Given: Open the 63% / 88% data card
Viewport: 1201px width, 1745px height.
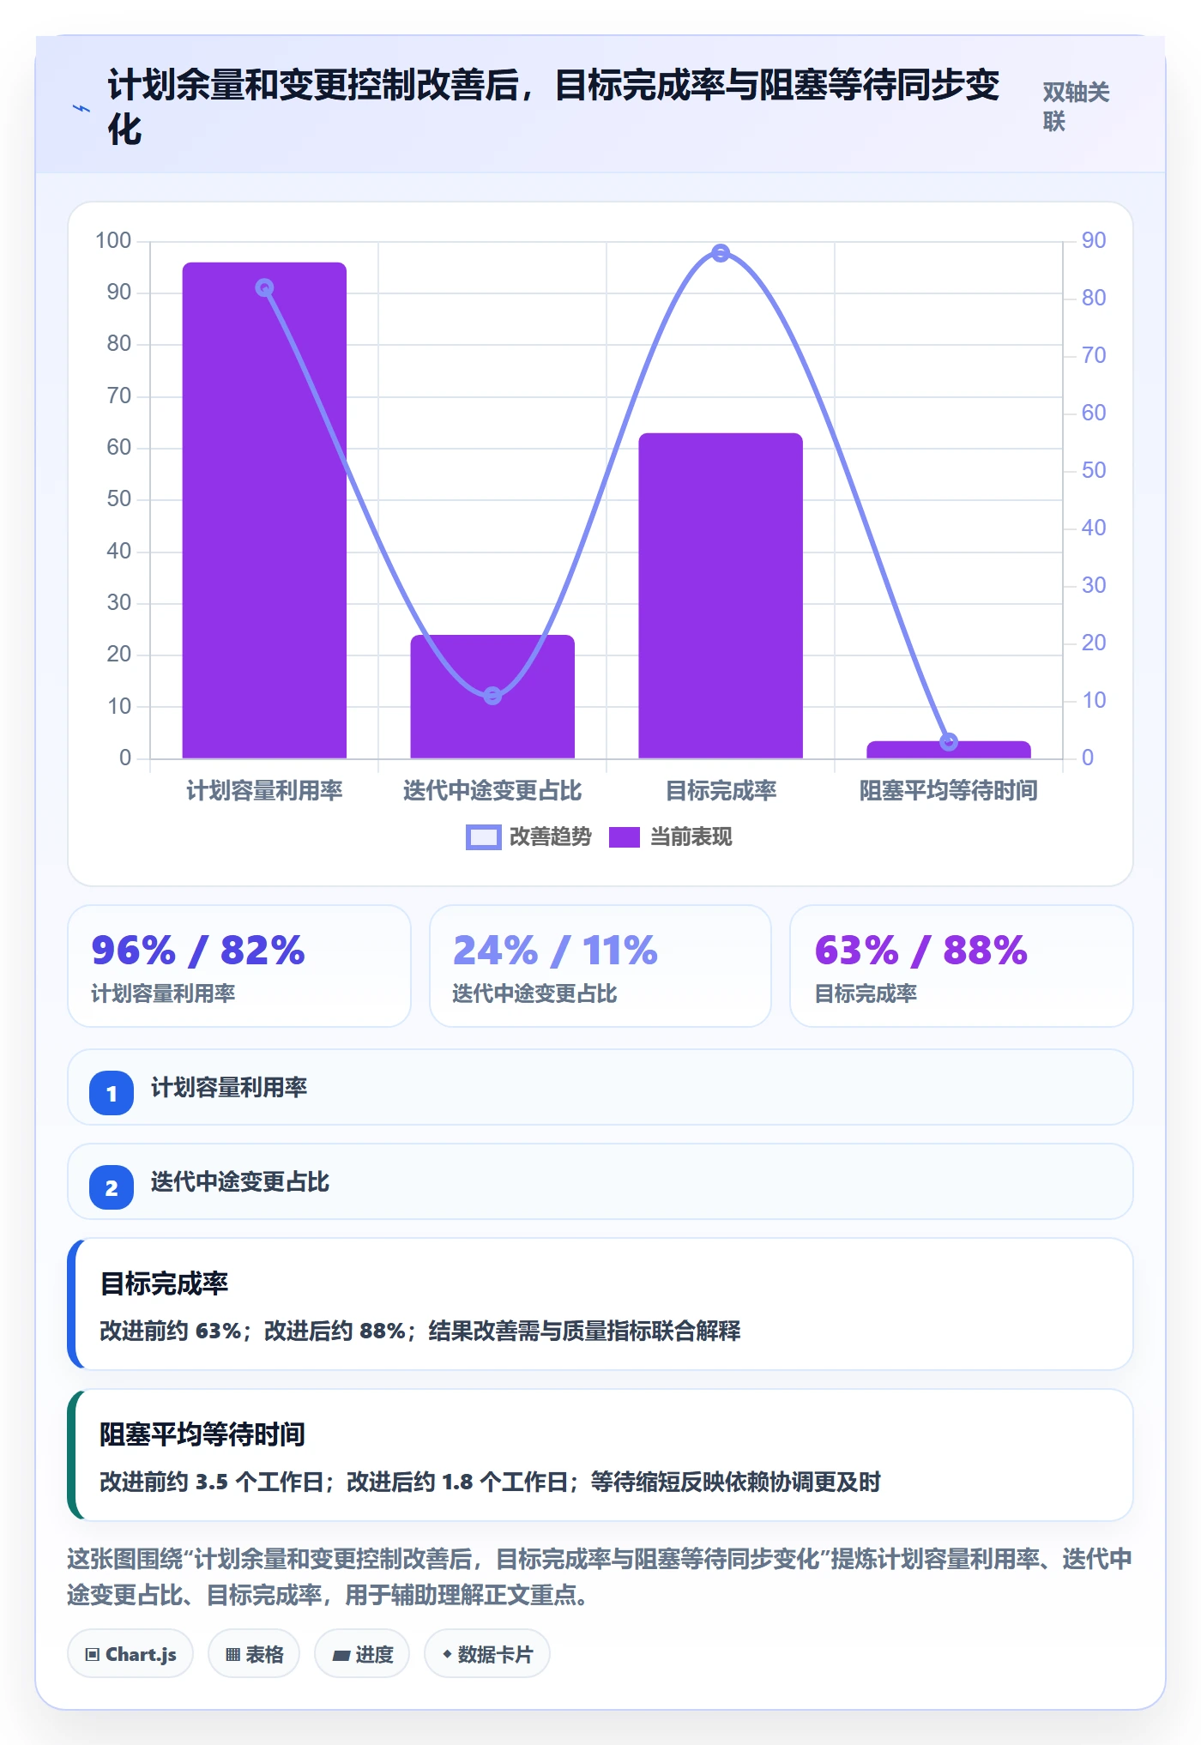Looking at the screenshot, I should (x=962, y=966).
